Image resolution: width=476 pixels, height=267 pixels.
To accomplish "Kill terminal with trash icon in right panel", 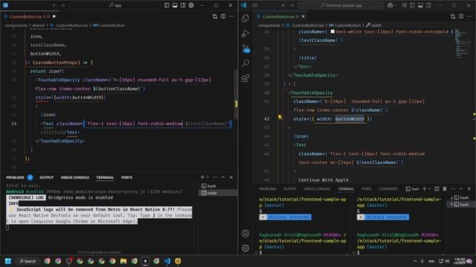I will click(445, 188).
